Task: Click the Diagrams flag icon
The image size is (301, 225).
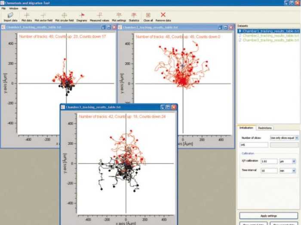Action: coord(82,15)
